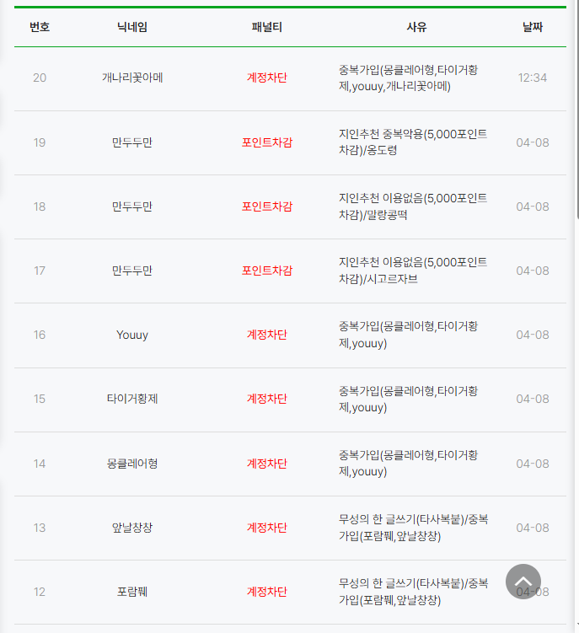Open the reason text mentioning 옹도령

(413, 142)
